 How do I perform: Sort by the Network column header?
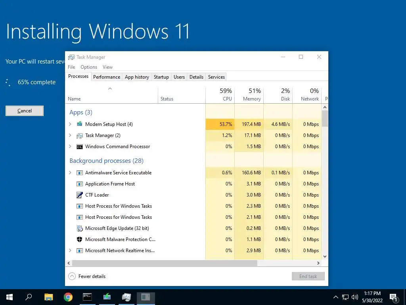(307, 95)
